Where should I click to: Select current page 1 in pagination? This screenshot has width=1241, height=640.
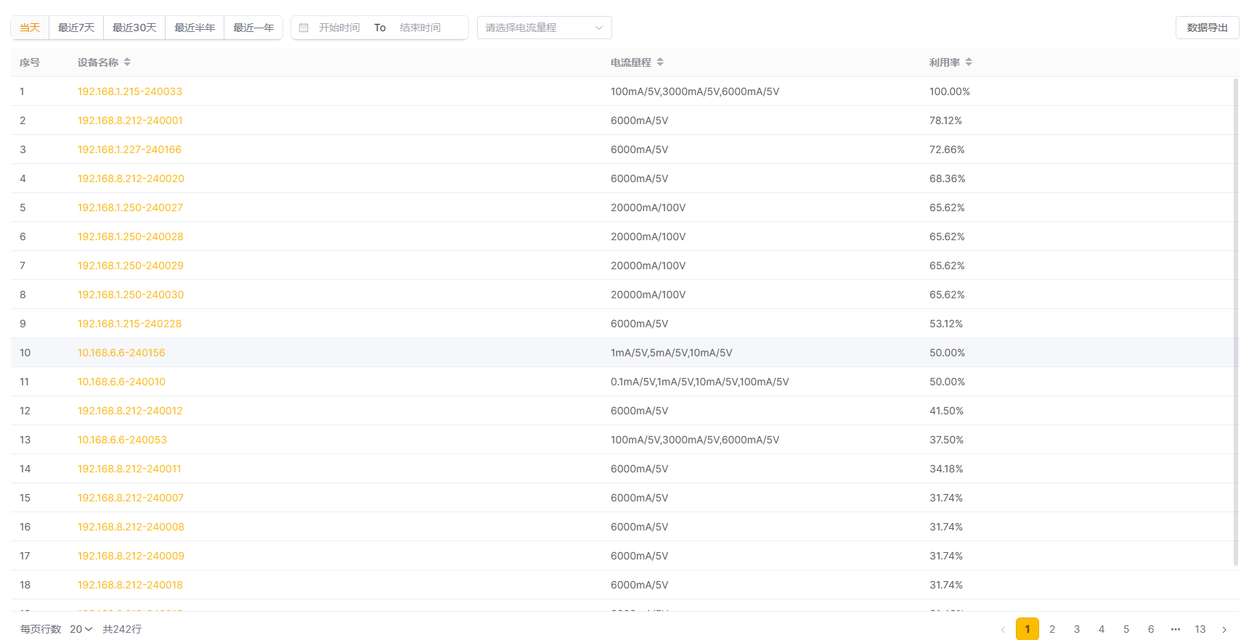(1028, 629)
